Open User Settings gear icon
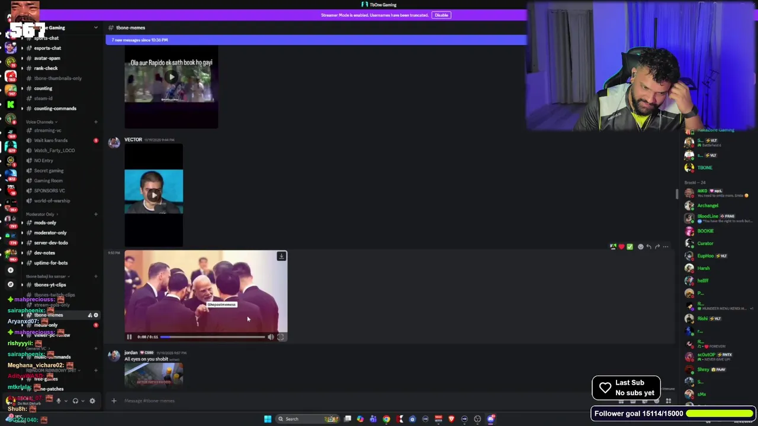Viewport: 758px width, 426px height. 92,401
